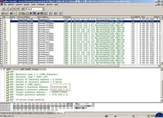Click the printer icon in the toolbar

coord(11,13)
